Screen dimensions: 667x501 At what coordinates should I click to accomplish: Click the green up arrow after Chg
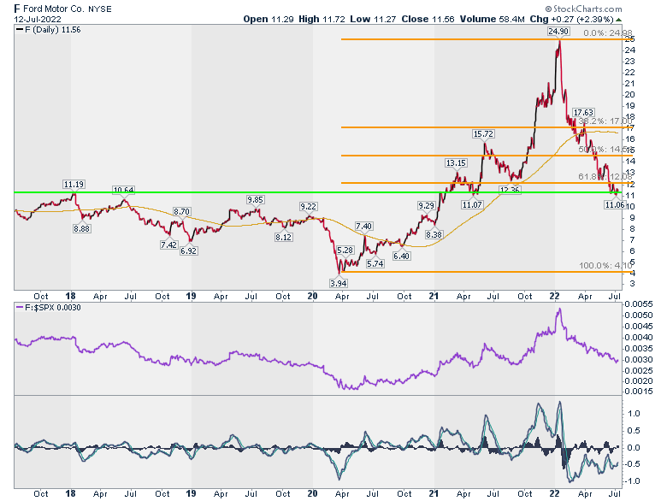coord(618,20)
